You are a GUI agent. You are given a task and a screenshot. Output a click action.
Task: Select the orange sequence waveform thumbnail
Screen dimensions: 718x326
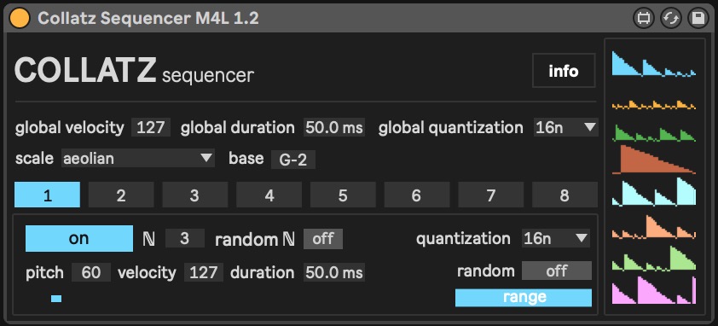click(654, 105)
